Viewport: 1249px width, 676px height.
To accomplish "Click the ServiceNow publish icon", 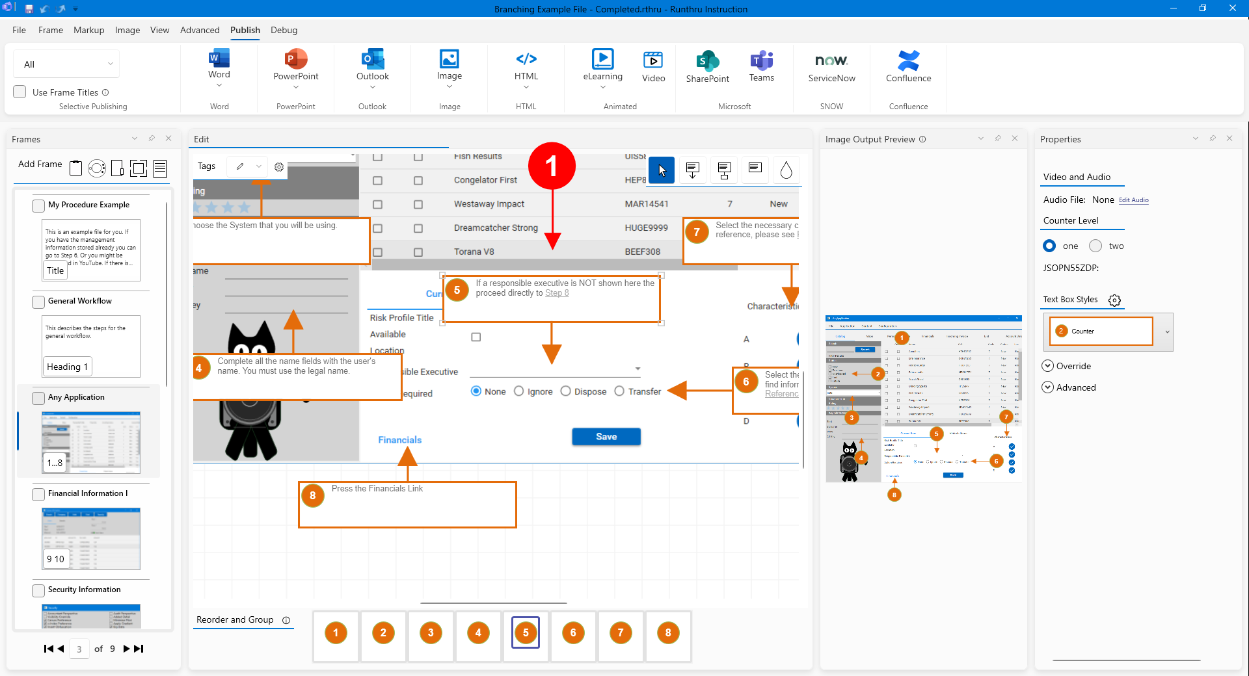I will [831, 60].
